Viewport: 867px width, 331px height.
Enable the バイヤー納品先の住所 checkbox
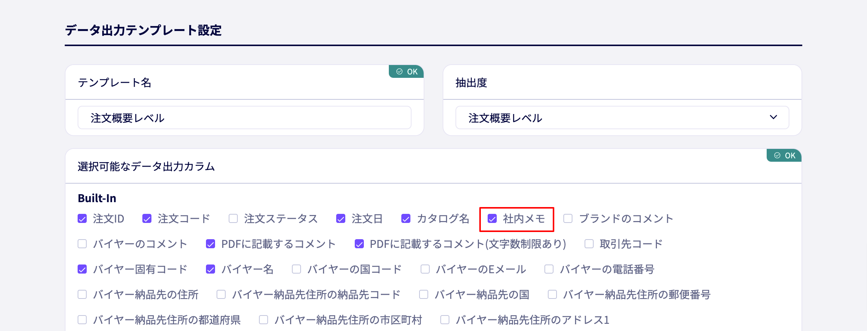[x=82, y=295]
